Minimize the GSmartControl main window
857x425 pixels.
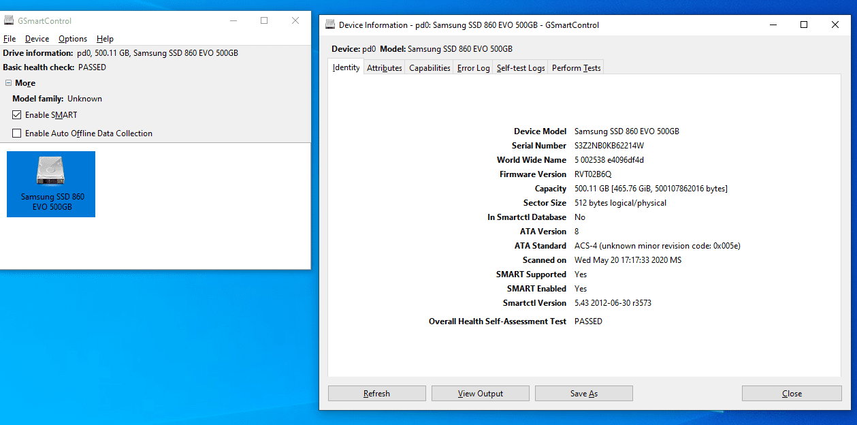point(232,21)
